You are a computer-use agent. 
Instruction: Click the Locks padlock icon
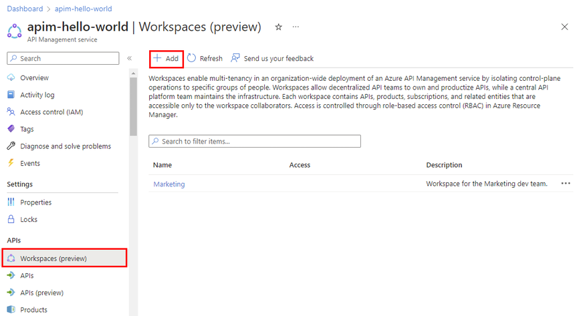point(11,219)
